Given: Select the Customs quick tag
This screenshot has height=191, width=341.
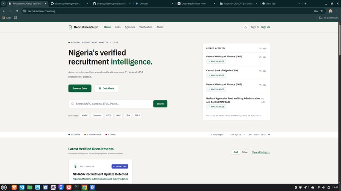Looking at the screenshot, I should pyautogui.click(x=97, y=116).
